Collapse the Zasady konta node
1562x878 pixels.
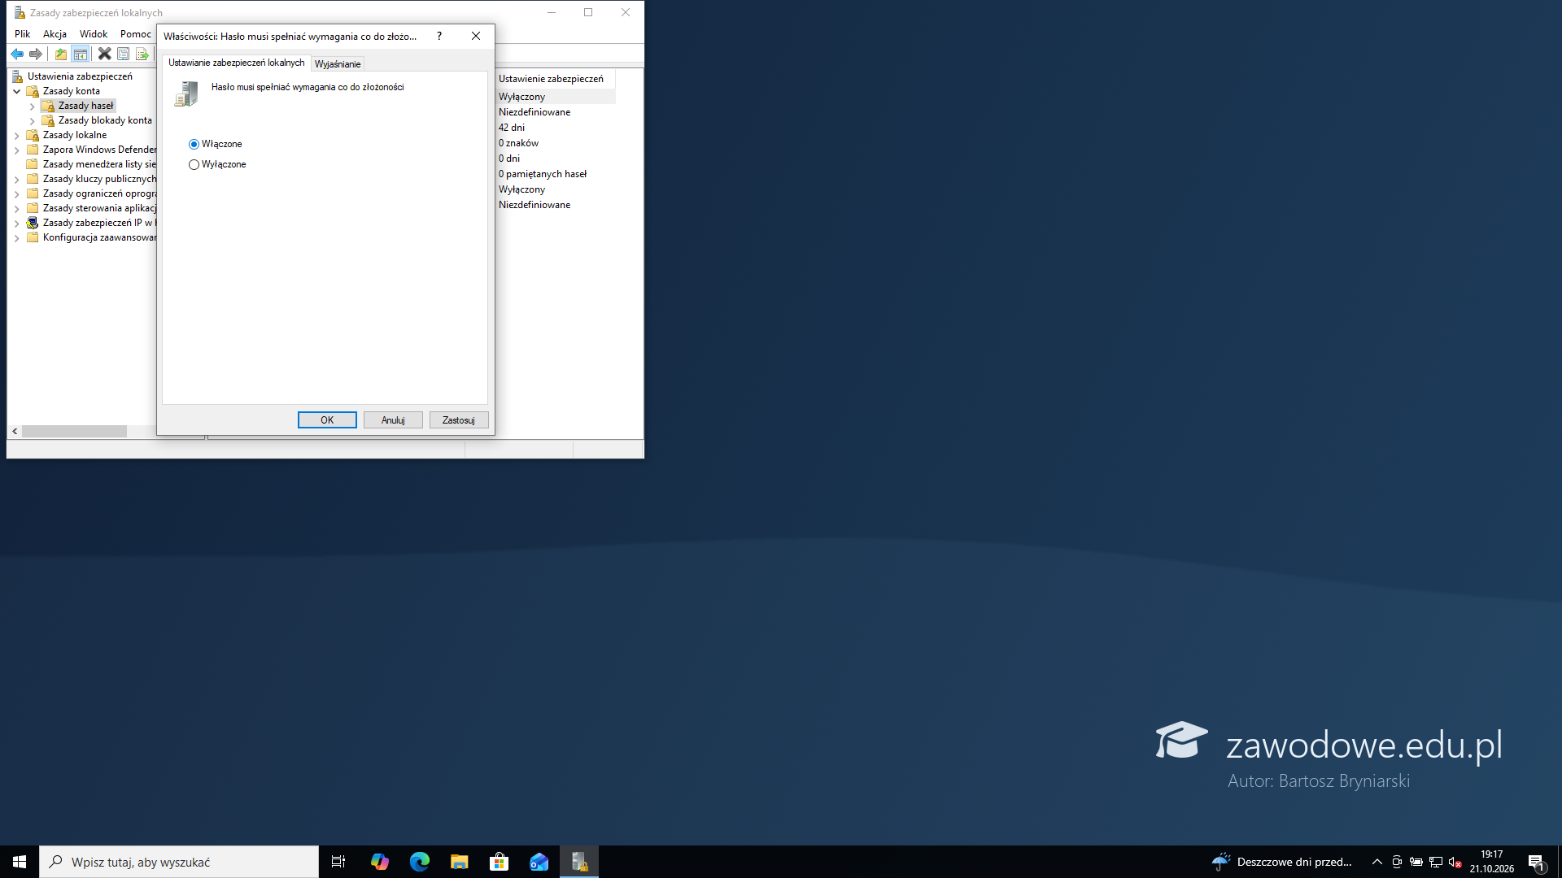[x=16, y=91]
